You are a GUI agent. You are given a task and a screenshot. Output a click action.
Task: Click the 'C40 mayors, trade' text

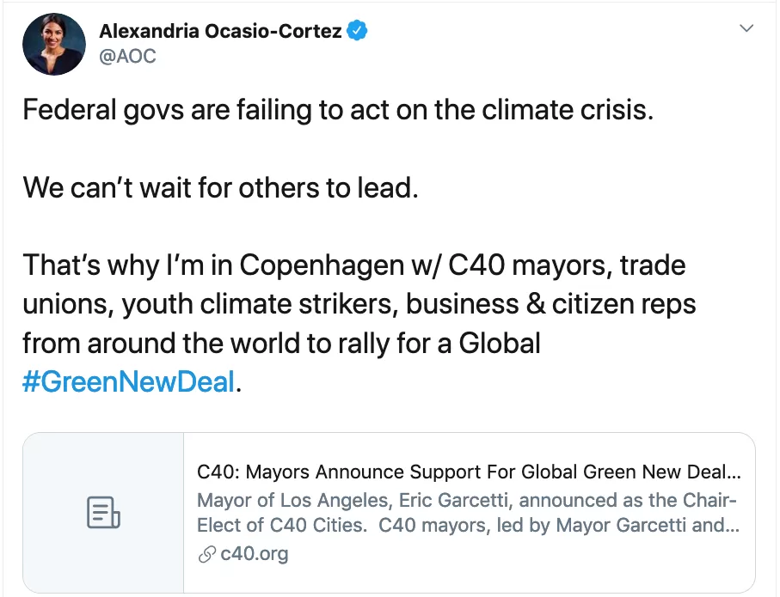(567, 265)
